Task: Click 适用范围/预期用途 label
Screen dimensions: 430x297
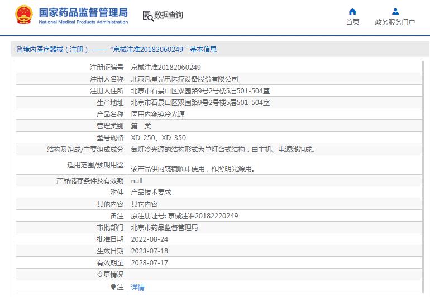Action: coord(95,165)
